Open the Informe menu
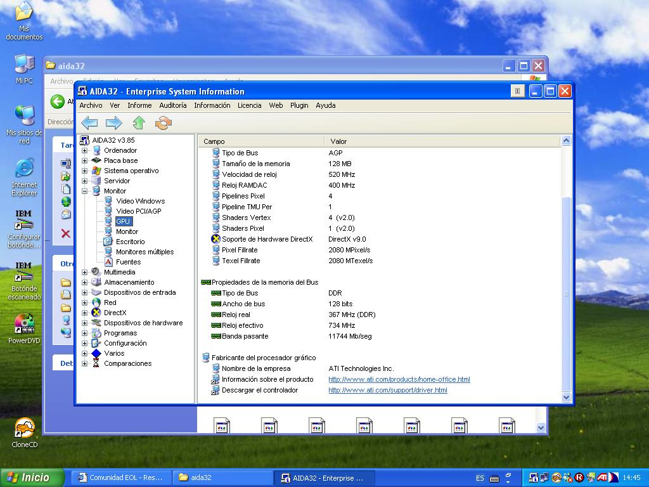Viewport: 649px width, 487px height. (139, 105)
